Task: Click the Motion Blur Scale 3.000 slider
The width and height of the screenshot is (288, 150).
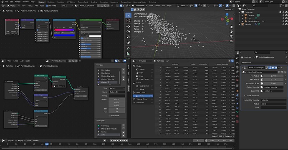Action: [x=273, y=83]
